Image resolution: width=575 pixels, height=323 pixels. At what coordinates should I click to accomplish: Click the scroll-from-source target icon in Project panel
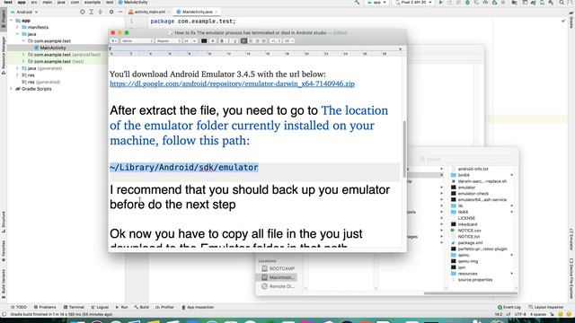(82, 12)
